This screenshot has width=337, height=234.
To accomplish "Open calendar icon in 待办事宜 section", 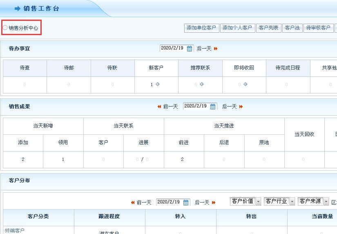I will [190, 48].
